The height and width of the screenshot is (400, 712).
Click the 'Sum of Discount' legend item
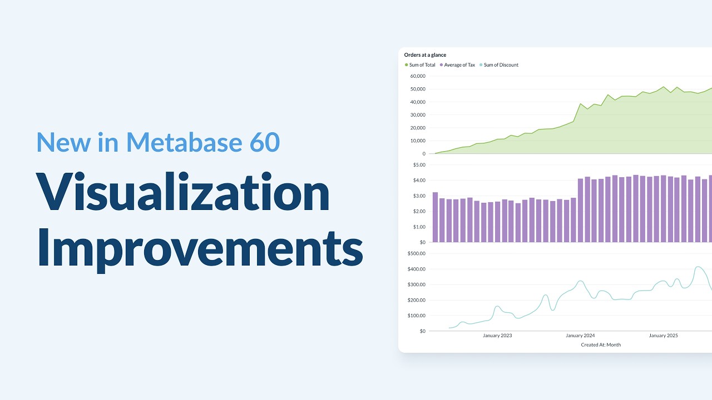[498, 65]
